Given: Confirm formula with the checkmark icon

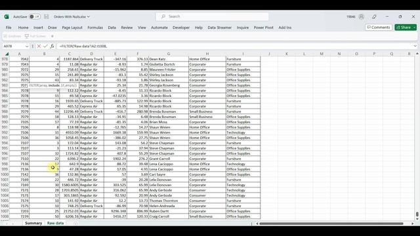Looking at the screenshot, I should [45, 47].
